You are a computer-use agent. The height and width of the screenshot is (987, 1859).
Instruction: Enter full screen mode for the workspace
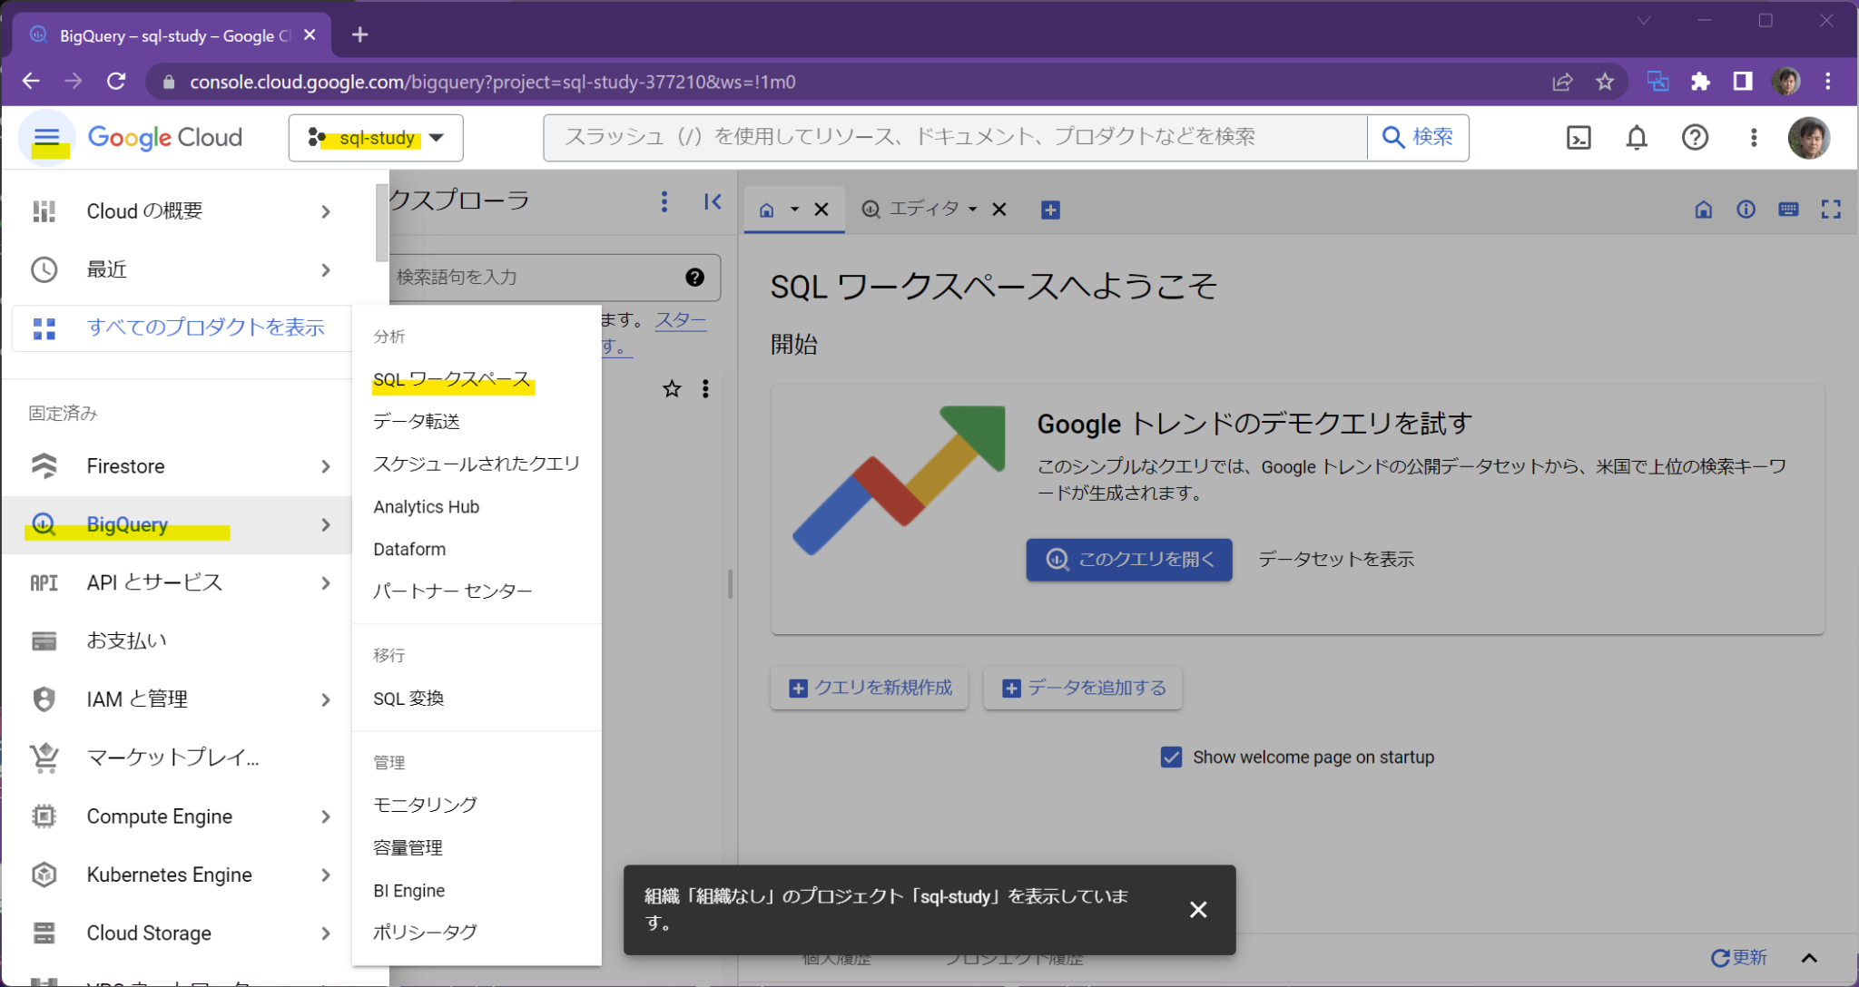pyautogui.click(x=1831, y=209)
